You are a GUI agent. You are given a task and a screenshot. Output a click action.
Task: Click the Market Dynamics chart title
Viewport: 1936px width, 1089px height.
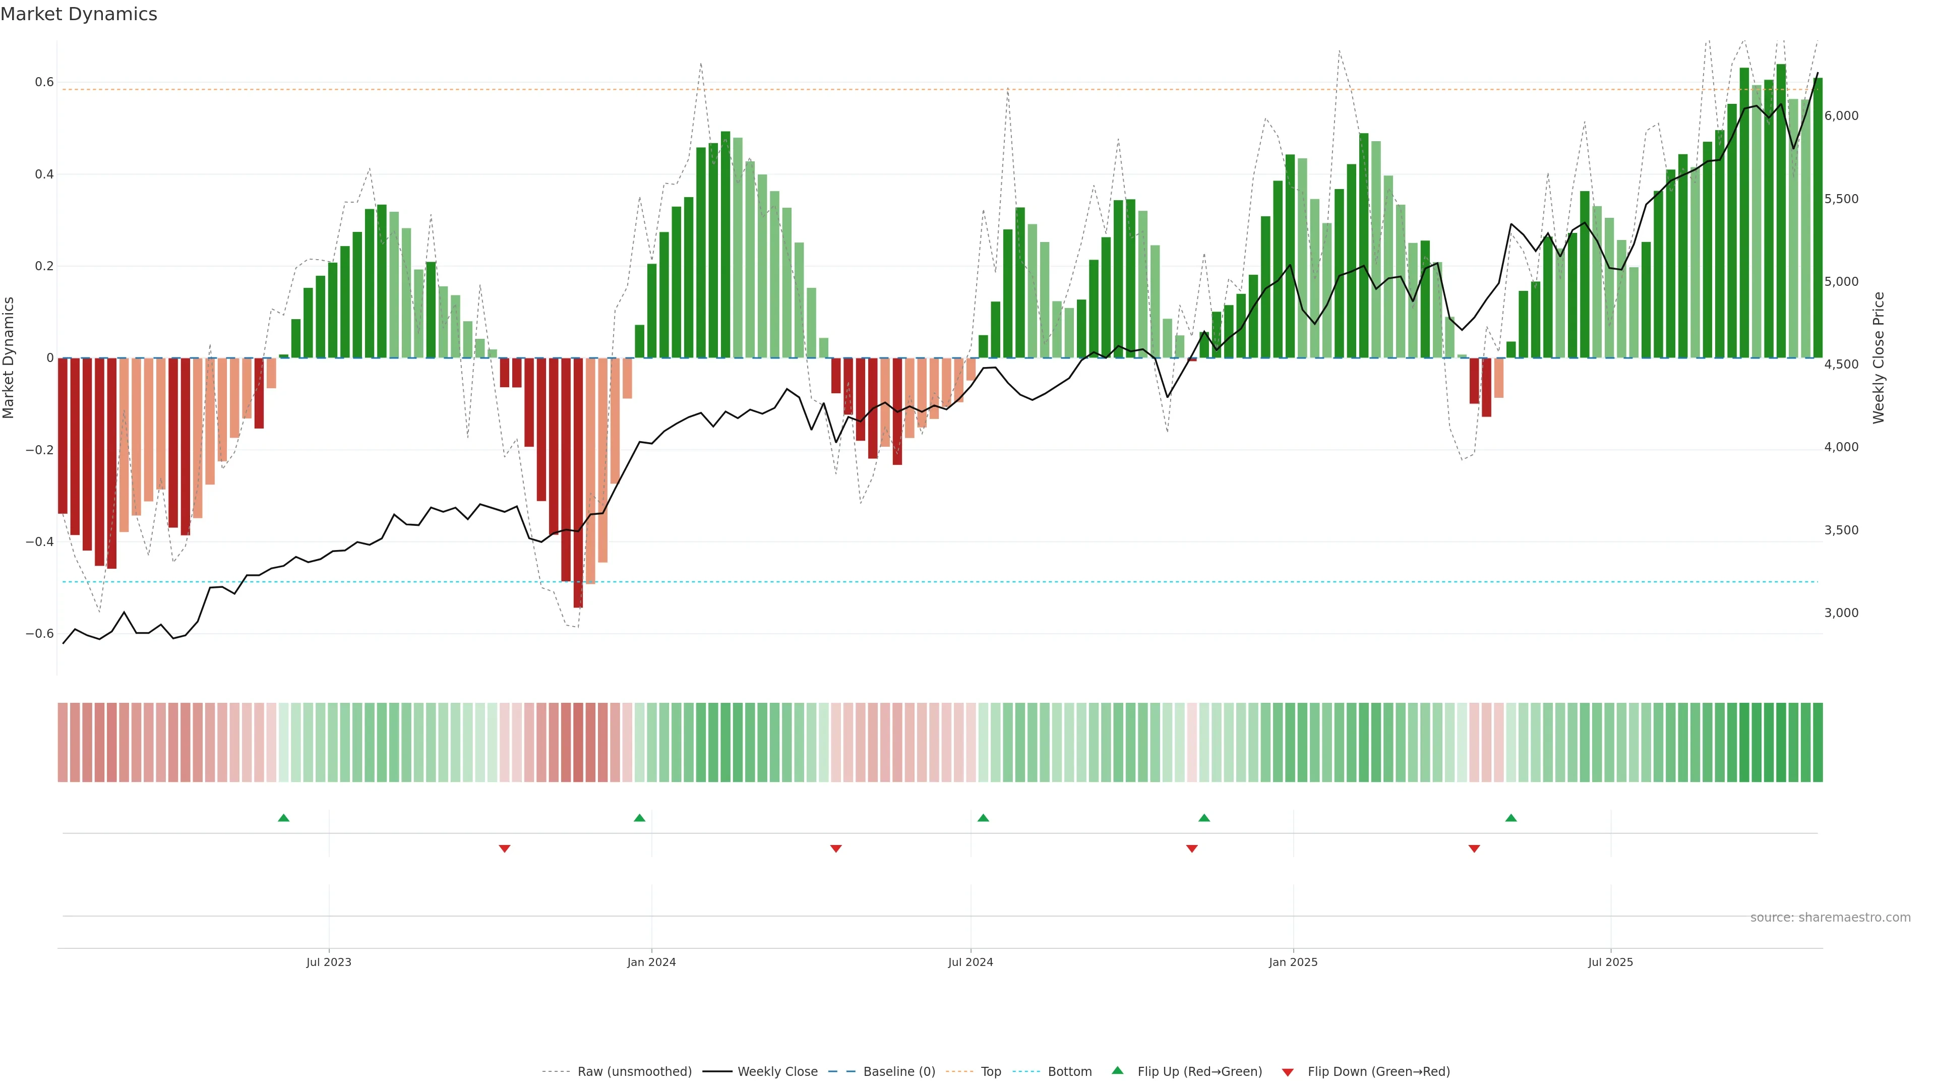pos(79,14)
